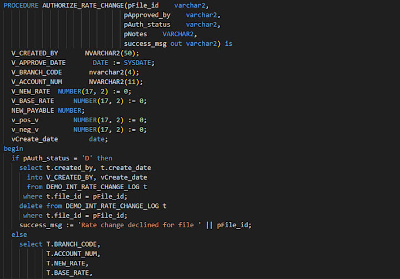400x279 pixels.
Task: Click the PROCEDURE keyword
Action: (x=21, y=5)
